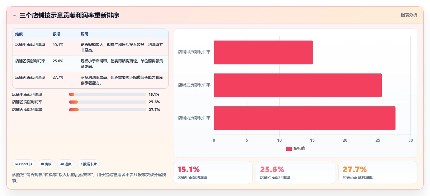This screenshot has width=430, height=196.
Task: Click description starting 规模小于店铺甲
Action: tap(122, 64)
